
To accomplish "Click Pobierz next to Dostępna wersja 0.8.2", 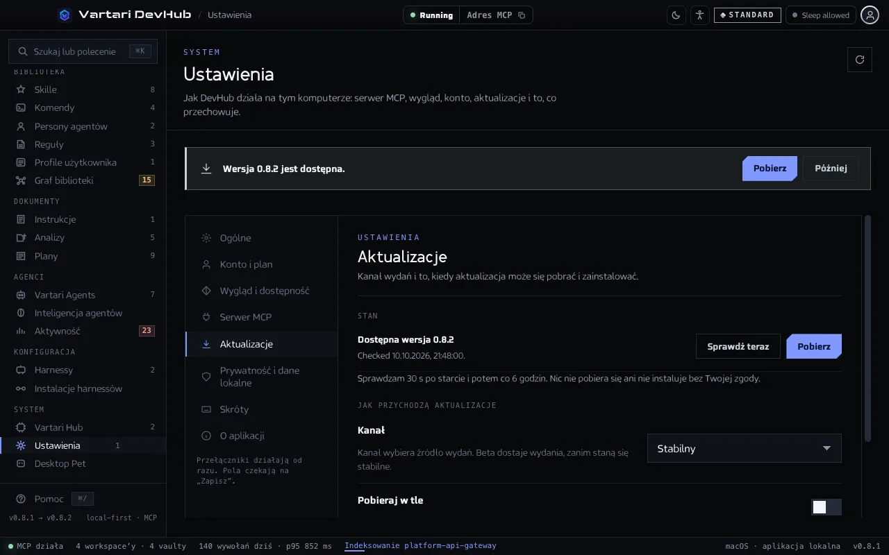I will point(814,346).
